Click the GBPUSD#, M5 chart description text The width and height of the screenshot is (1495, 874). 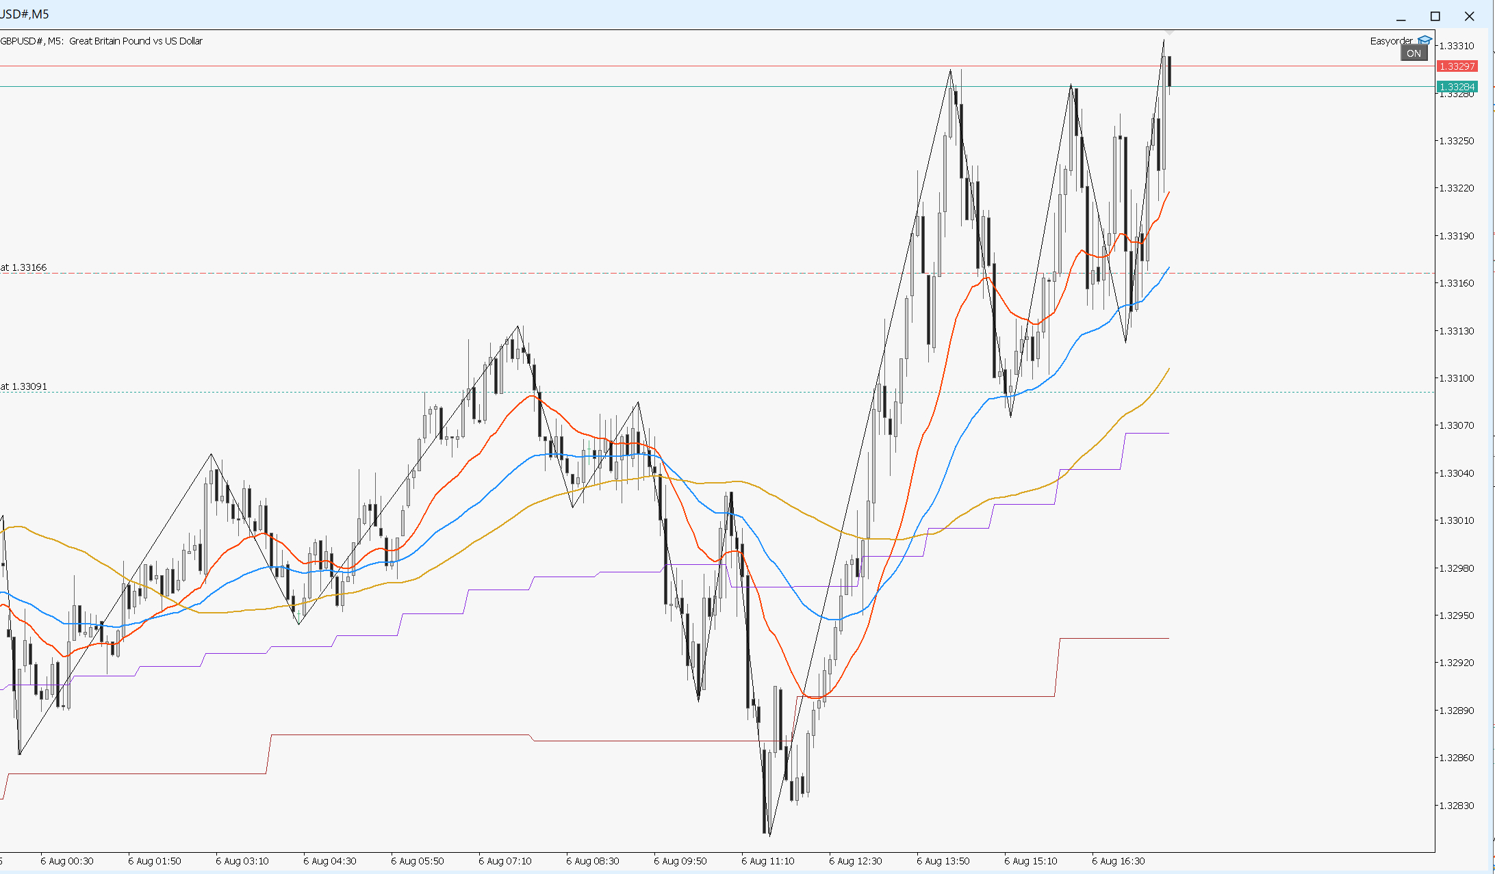(101, 41)
